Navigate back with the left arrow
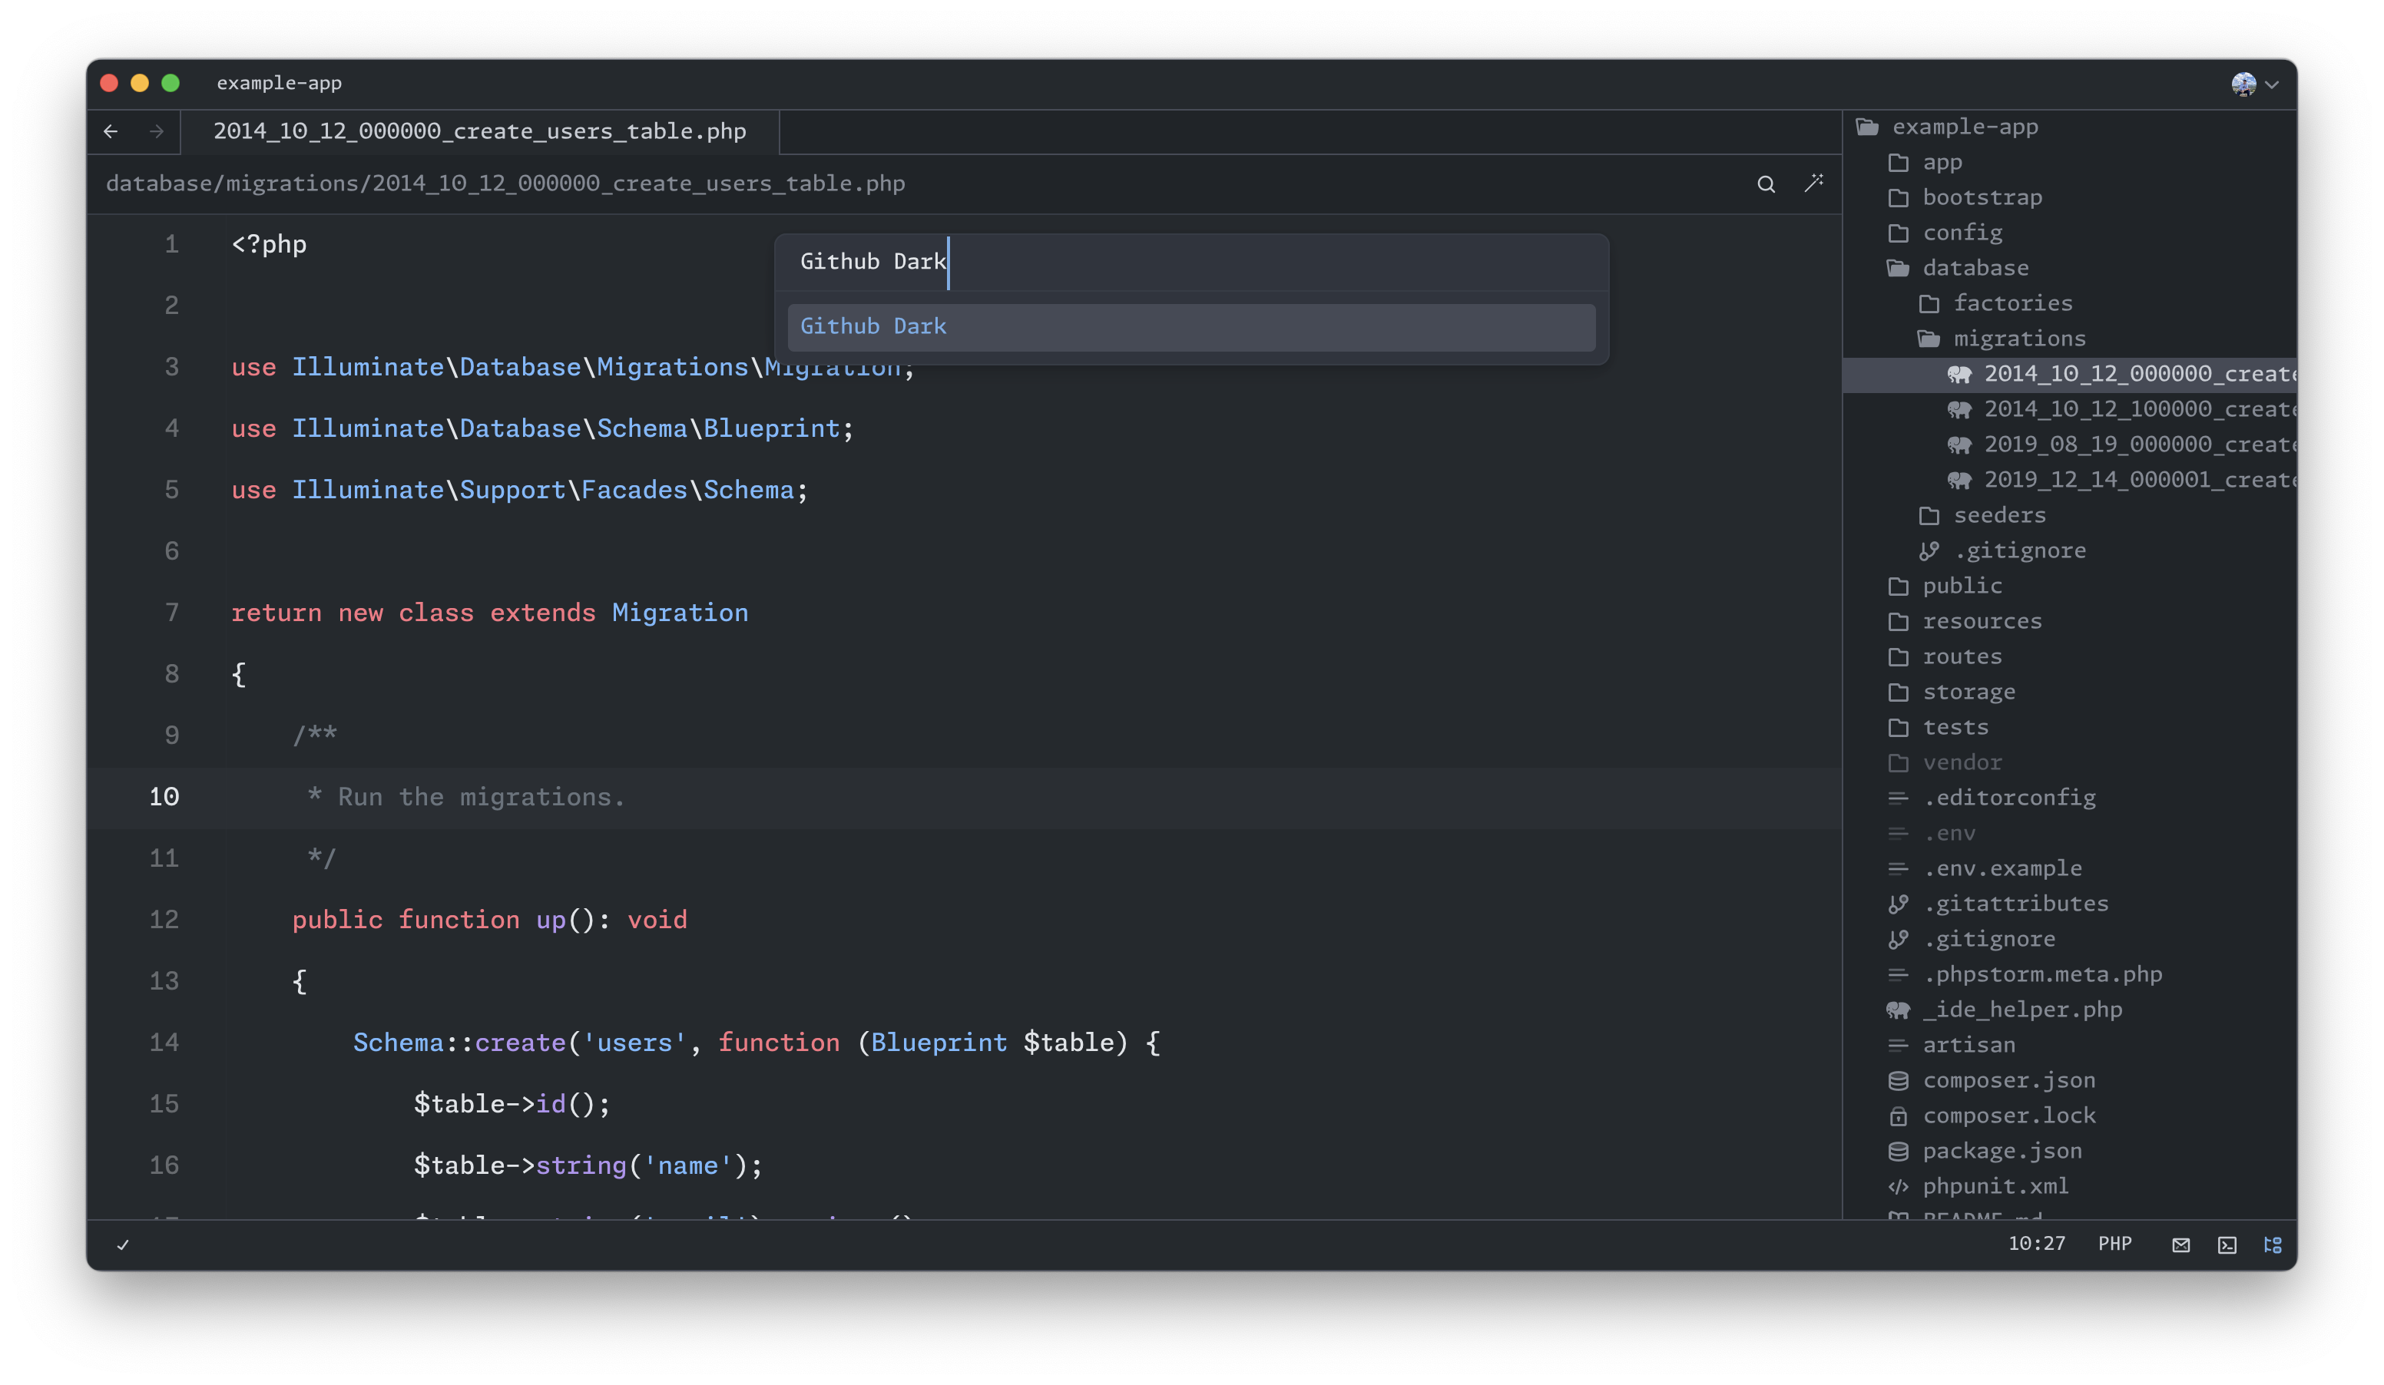This screenshot has width=2384, height=1385. pos(111,131)
